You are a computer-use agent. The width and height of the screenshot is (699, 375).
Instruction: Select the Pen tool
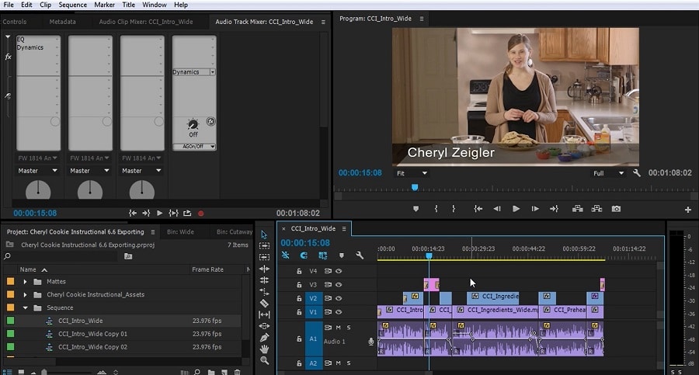[x=264, y=338]
